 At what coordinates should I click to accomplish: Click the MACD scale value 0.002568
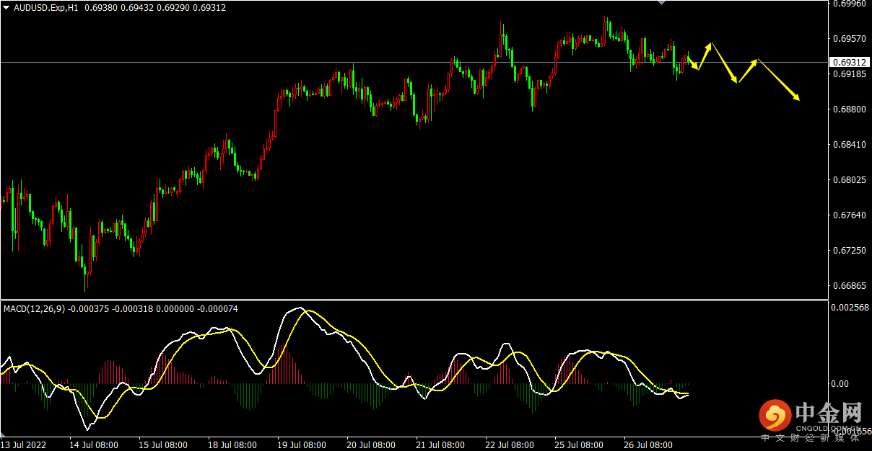click(x=849, y=308)
